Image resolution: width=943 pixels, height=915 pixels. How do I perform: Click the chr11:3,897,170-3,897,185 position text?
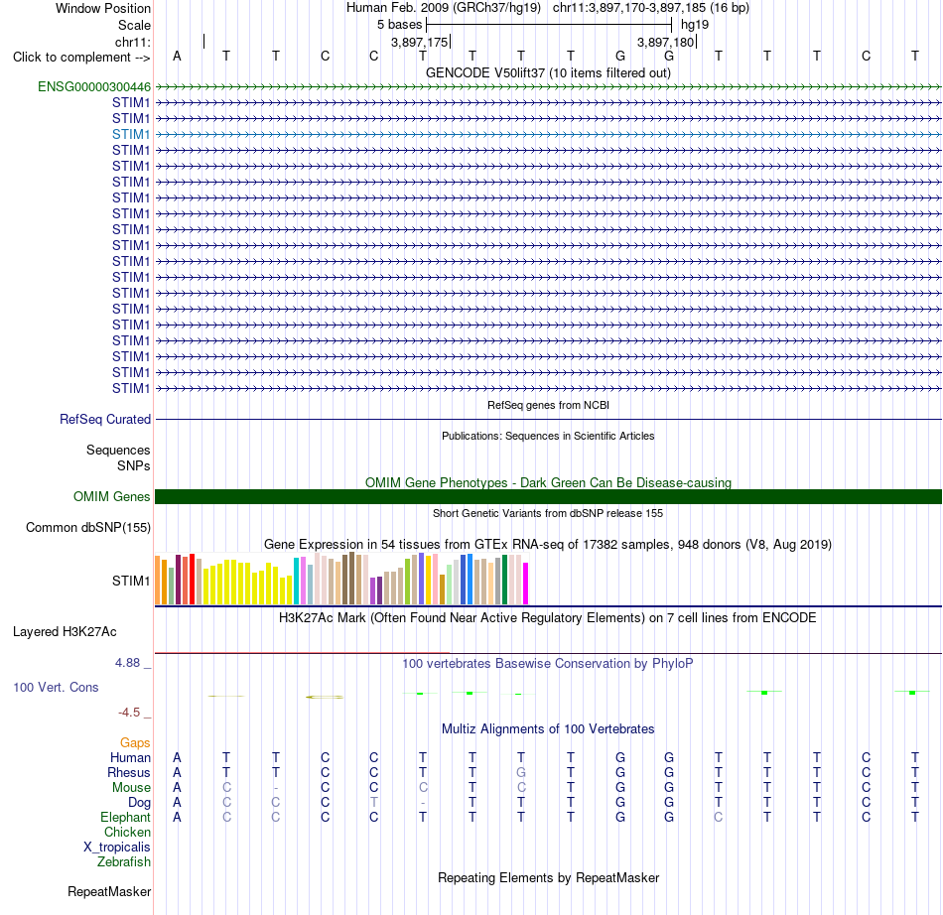(x=651, y=8)
